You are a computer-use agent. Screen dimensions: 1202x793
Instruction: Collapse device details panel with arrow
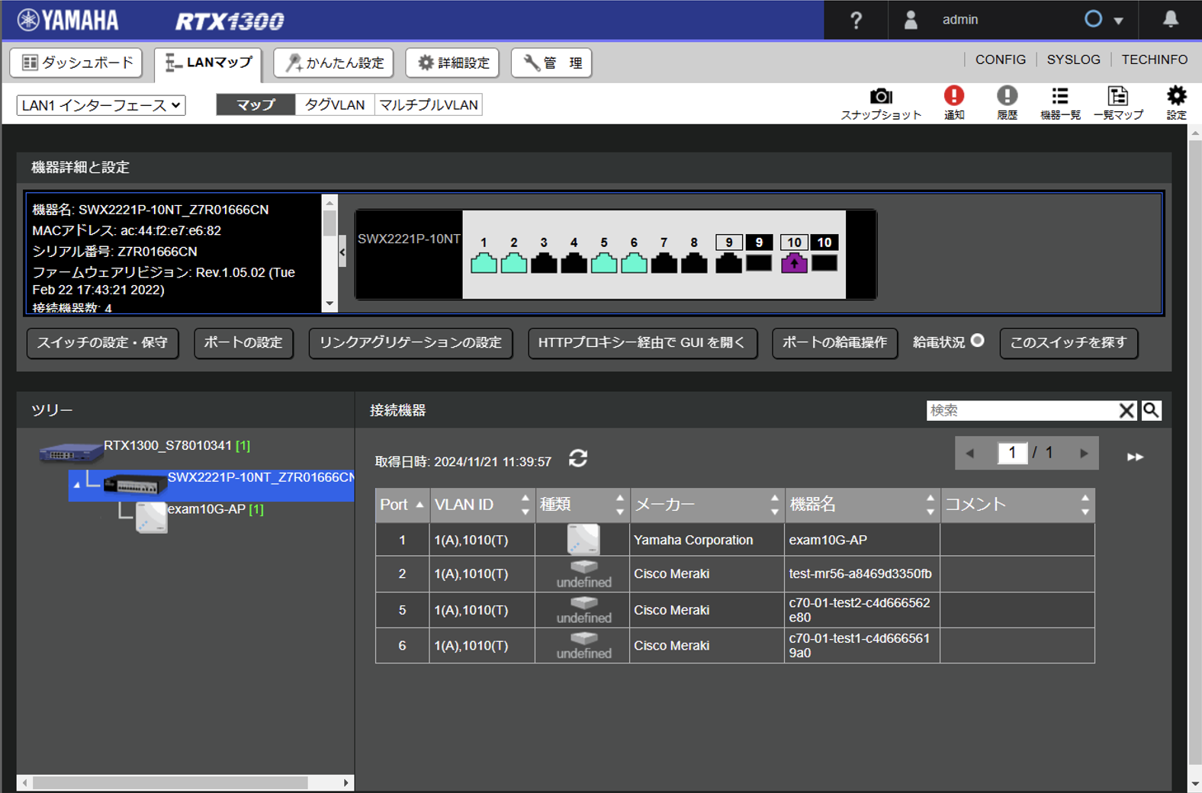click(x=342, y=252)
